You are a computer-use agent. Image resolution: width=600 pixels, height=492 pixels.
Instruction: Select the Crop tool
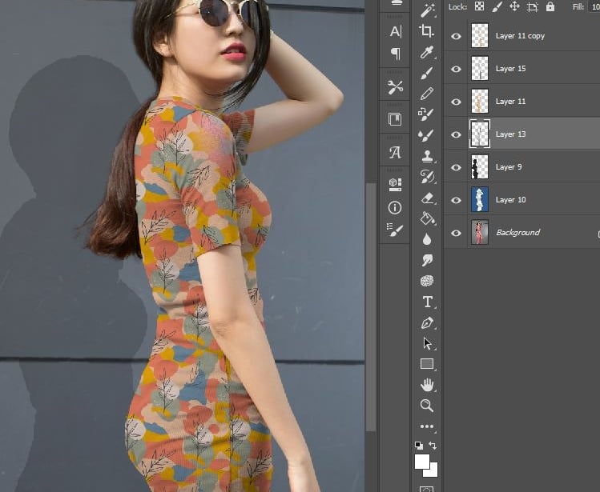click(426, 31)
